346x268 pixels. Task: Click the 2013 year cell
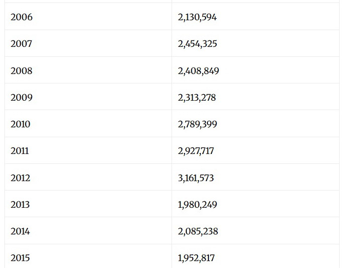(20, 205)
